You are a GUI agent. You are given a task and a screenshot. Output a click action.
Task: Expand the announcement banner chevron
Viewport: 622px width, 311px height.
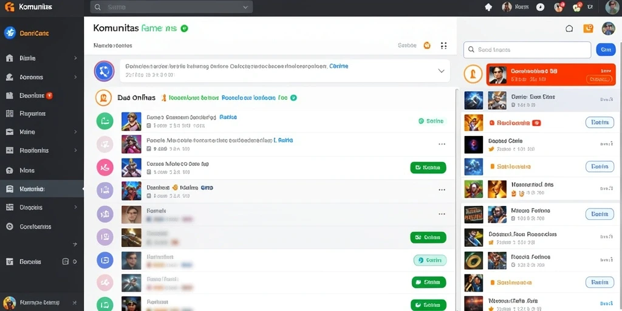[441, 71]
